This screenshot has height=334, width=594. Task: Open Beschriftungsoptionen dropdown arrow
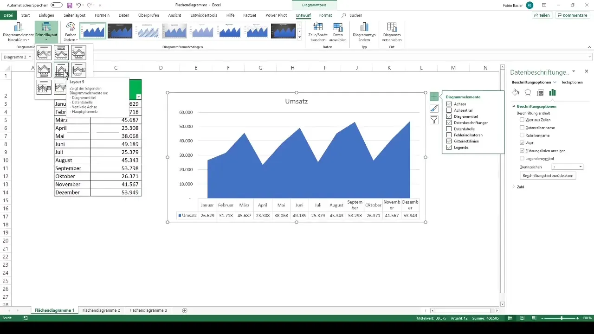554,82
